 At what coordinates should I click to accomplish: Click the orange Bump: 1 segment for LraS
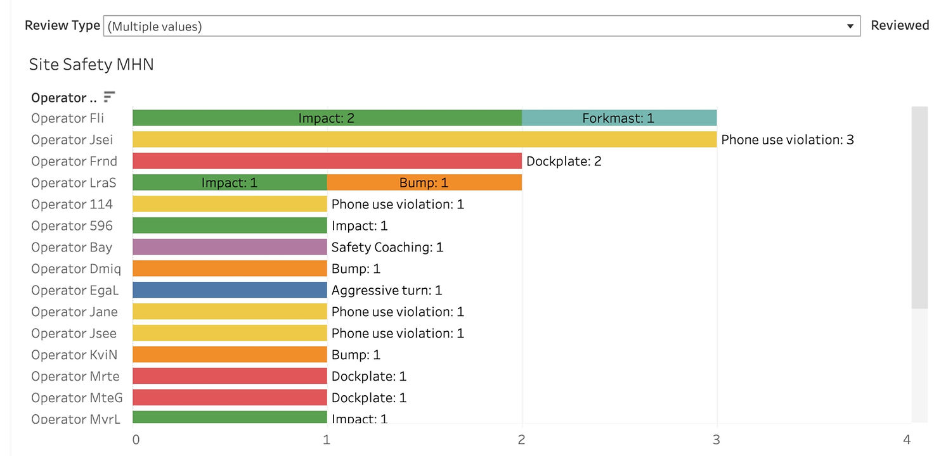coord(424,183)
